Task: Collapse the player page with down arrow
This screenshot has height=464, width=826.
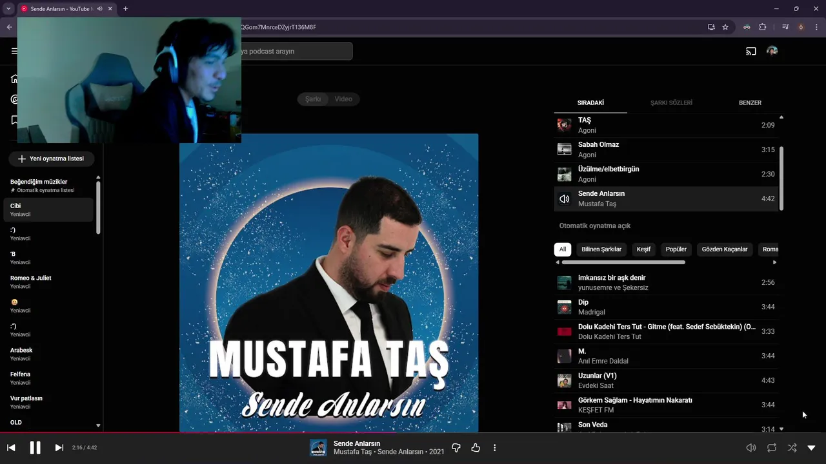Action: click(812, 448)
